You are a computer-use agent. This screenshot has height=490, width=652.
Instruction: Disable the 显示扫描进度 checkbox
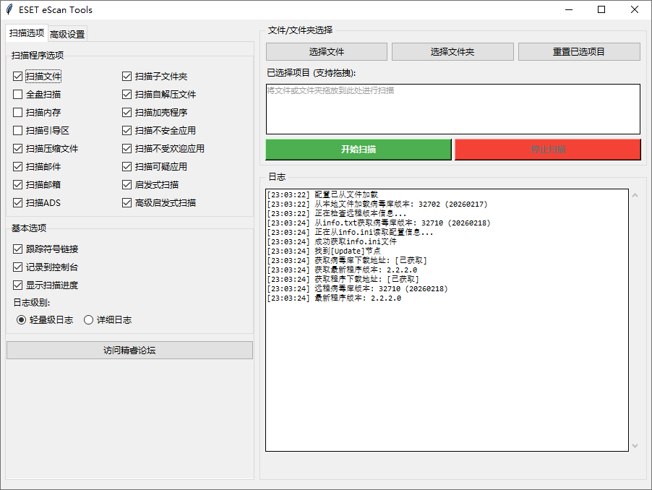17,283
